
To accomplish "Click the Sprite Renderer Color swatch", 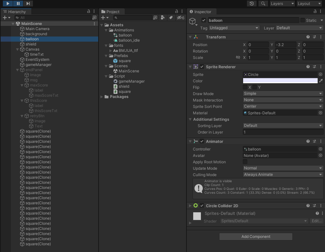I will point(280,81).
